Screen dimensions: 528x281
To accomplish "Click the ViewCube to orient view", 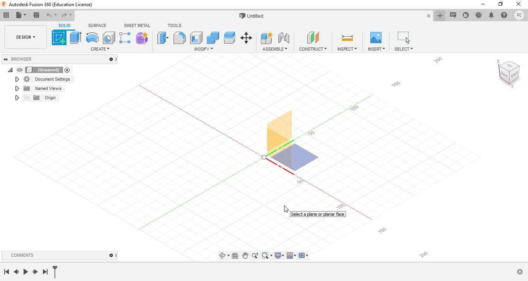I will coord(509,72).
